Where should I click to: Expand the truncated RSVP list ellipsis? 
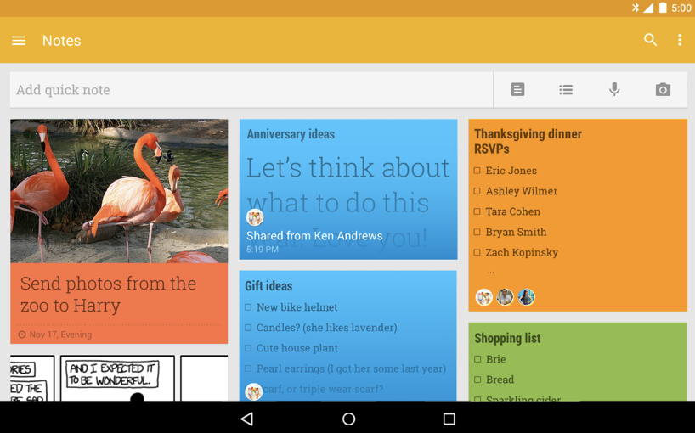click(490, 272)
